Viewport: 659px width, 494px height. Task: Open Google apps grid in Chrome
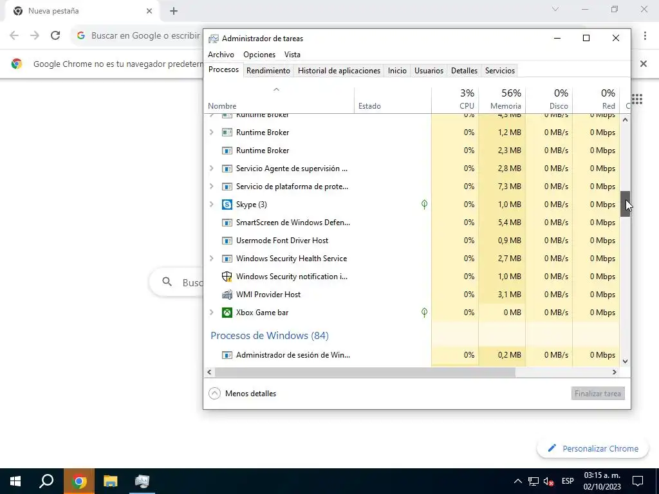[x=636, y=99]
